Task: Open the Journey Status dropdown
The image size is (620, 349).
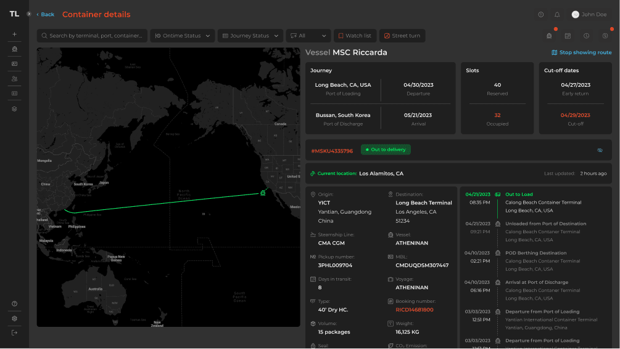Action: coord(250,36)
